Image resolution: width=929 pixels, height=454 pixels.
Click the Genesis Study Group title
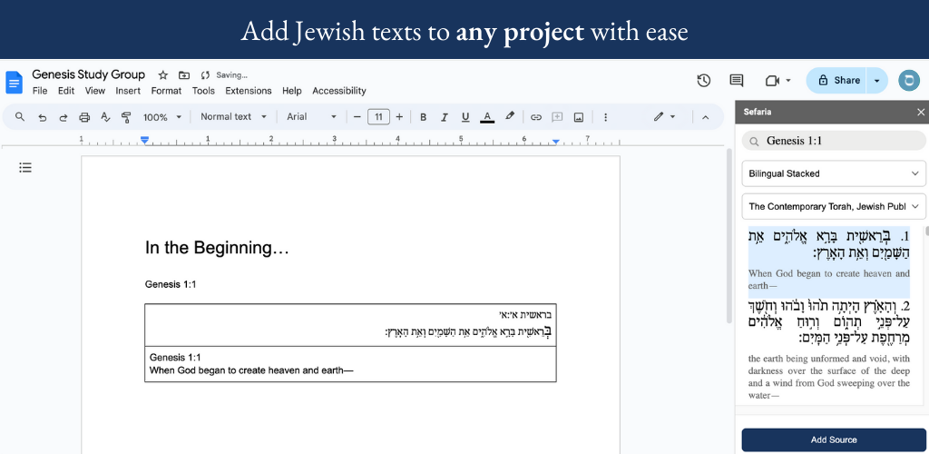click(x=88, y=74)
